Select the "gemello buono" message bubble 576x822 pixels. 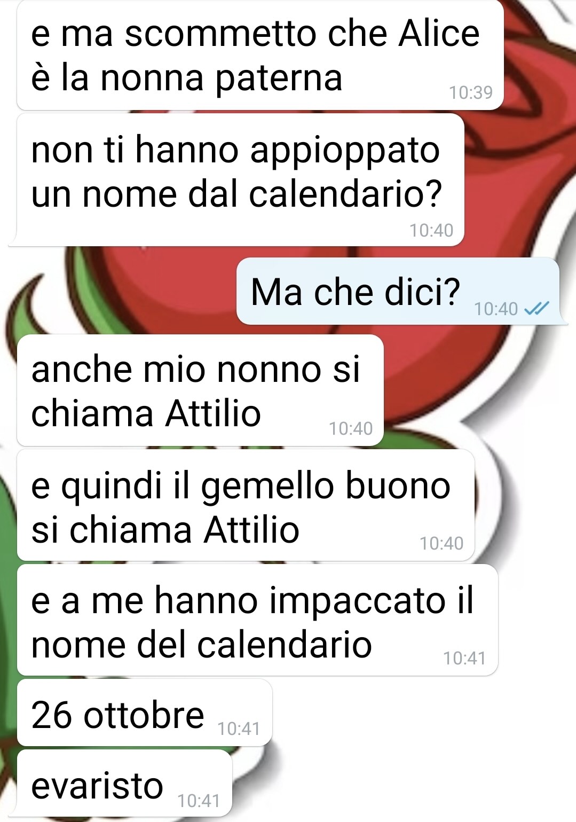[246, 505]
